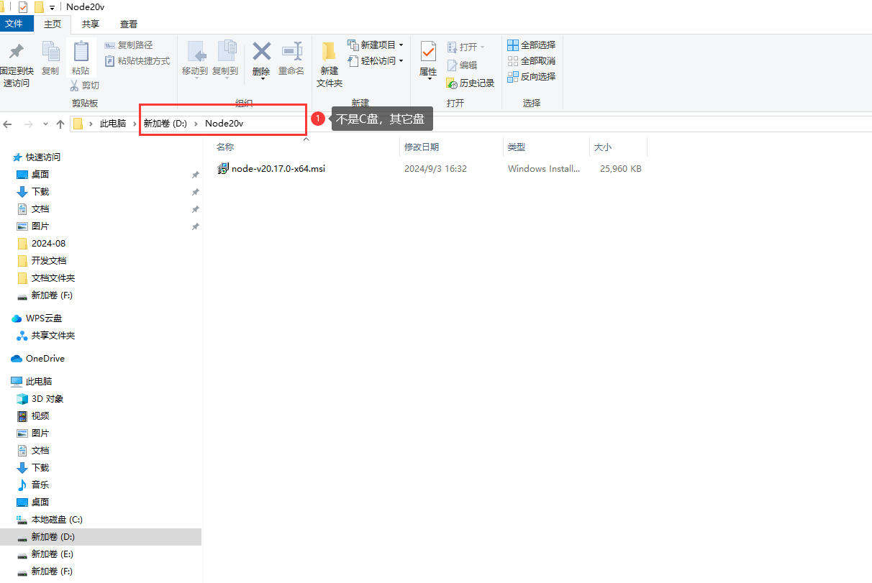Open 共享文件夹 under WPS云盘
872x583 pixels.
pyautogui.click(x=53, y=336)
